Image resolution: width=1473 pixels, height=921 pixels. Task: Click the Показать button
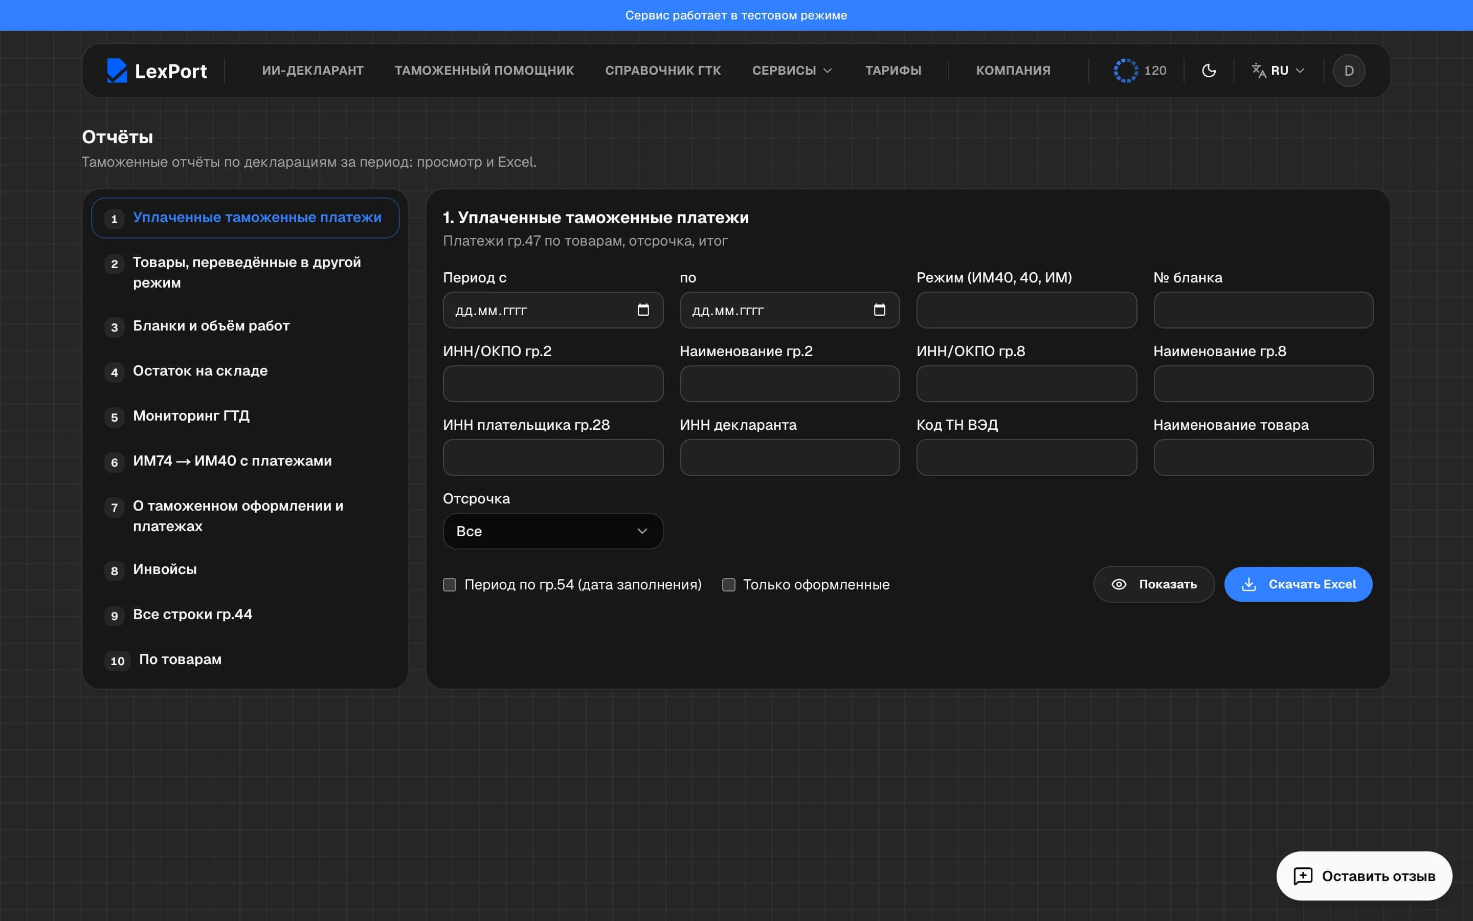pos(1153,584)
